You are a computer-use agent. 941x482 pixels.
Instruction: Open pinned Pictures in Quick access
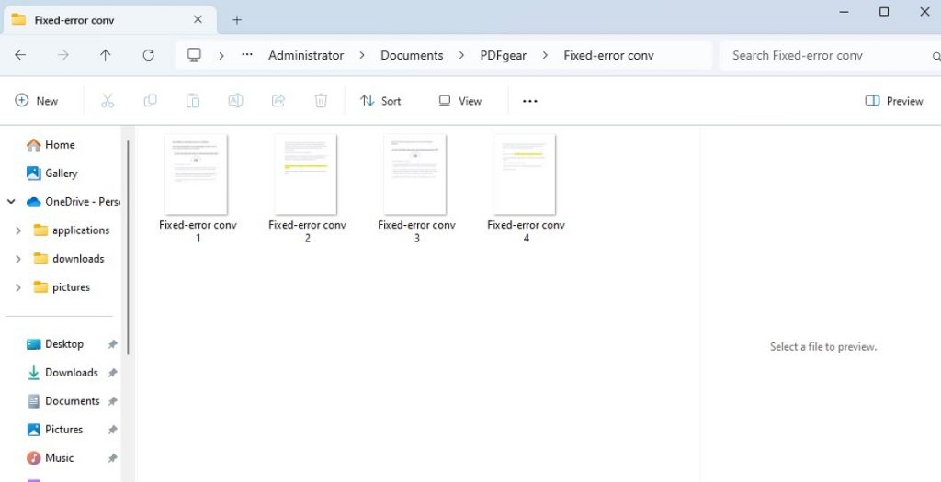click(x=54, y=430)
